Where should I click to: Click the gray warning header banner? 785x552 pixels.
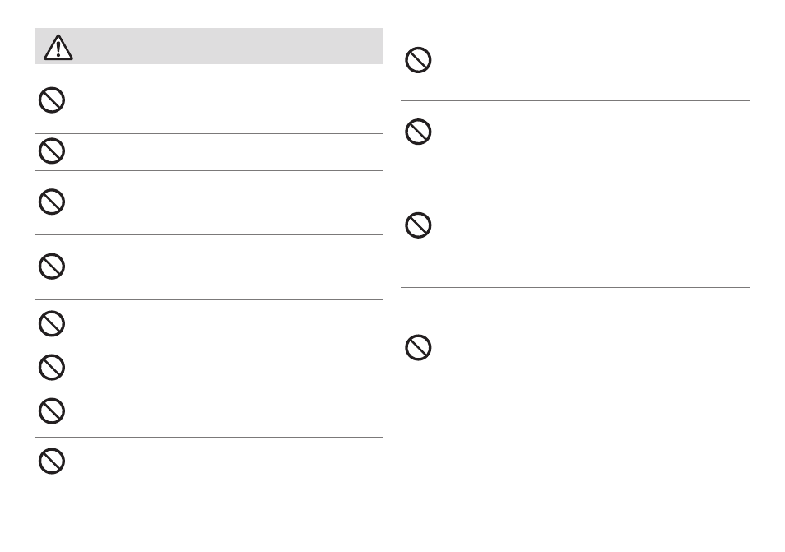(x=209, y=46)
